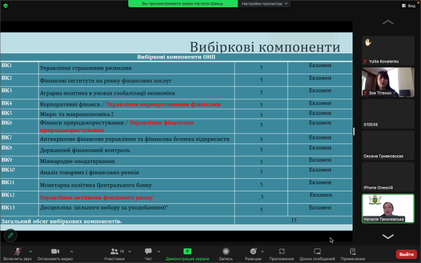421x263 pixels.
Task: Click the text Фінанси природокористування
Action: point(82,123)
